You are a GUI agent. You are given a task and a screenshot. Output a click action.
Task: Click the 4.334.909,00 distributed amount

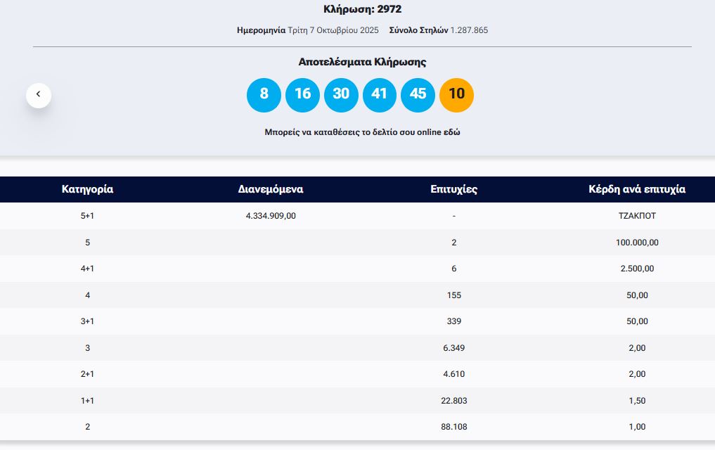coord(271,216)
